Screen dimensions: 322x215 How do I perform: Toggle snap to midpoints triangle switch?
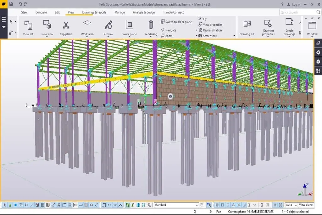(233, 205)
